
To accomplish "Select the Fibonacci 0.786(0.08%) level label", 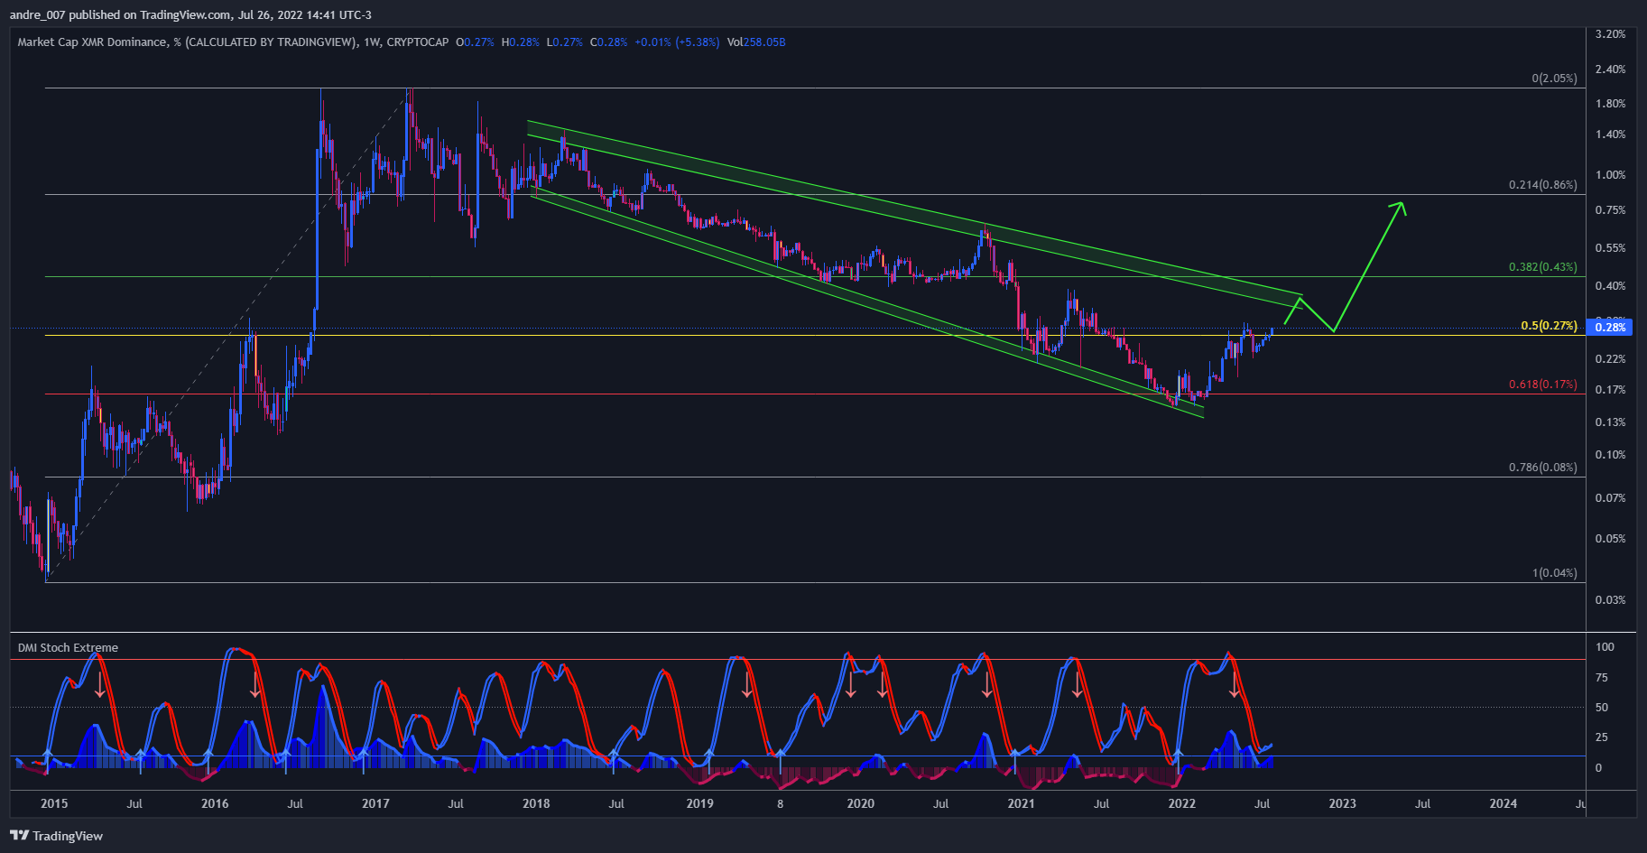I will point(1543,467).
